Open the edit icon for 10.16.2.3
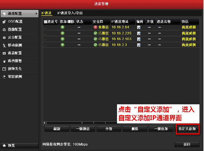 [139, 45]
